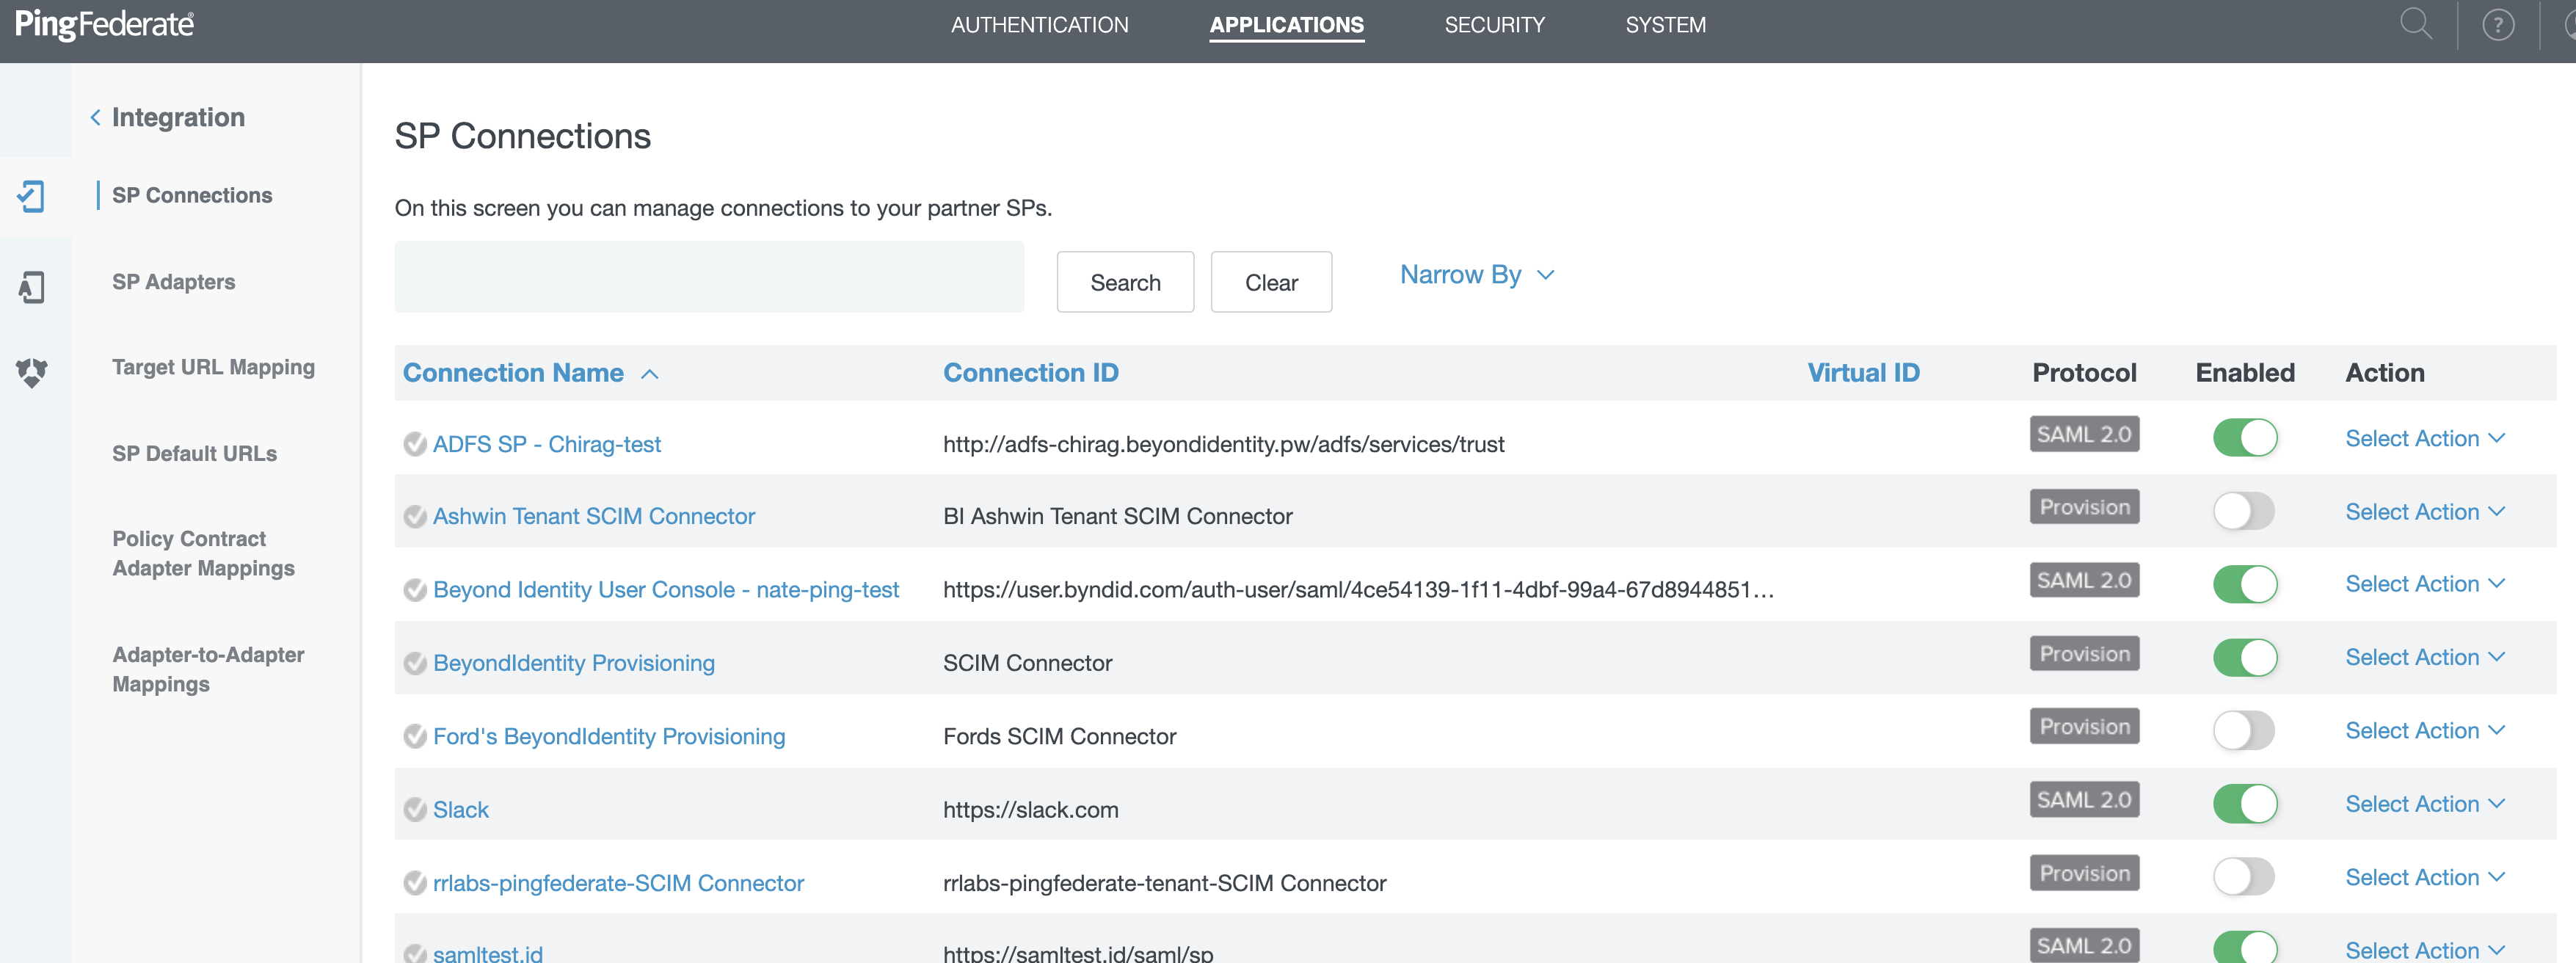Open Select Action dropdown for Slack
Image resolution: width=2576 pixels, height=963 pixels.
point(2424,804)
